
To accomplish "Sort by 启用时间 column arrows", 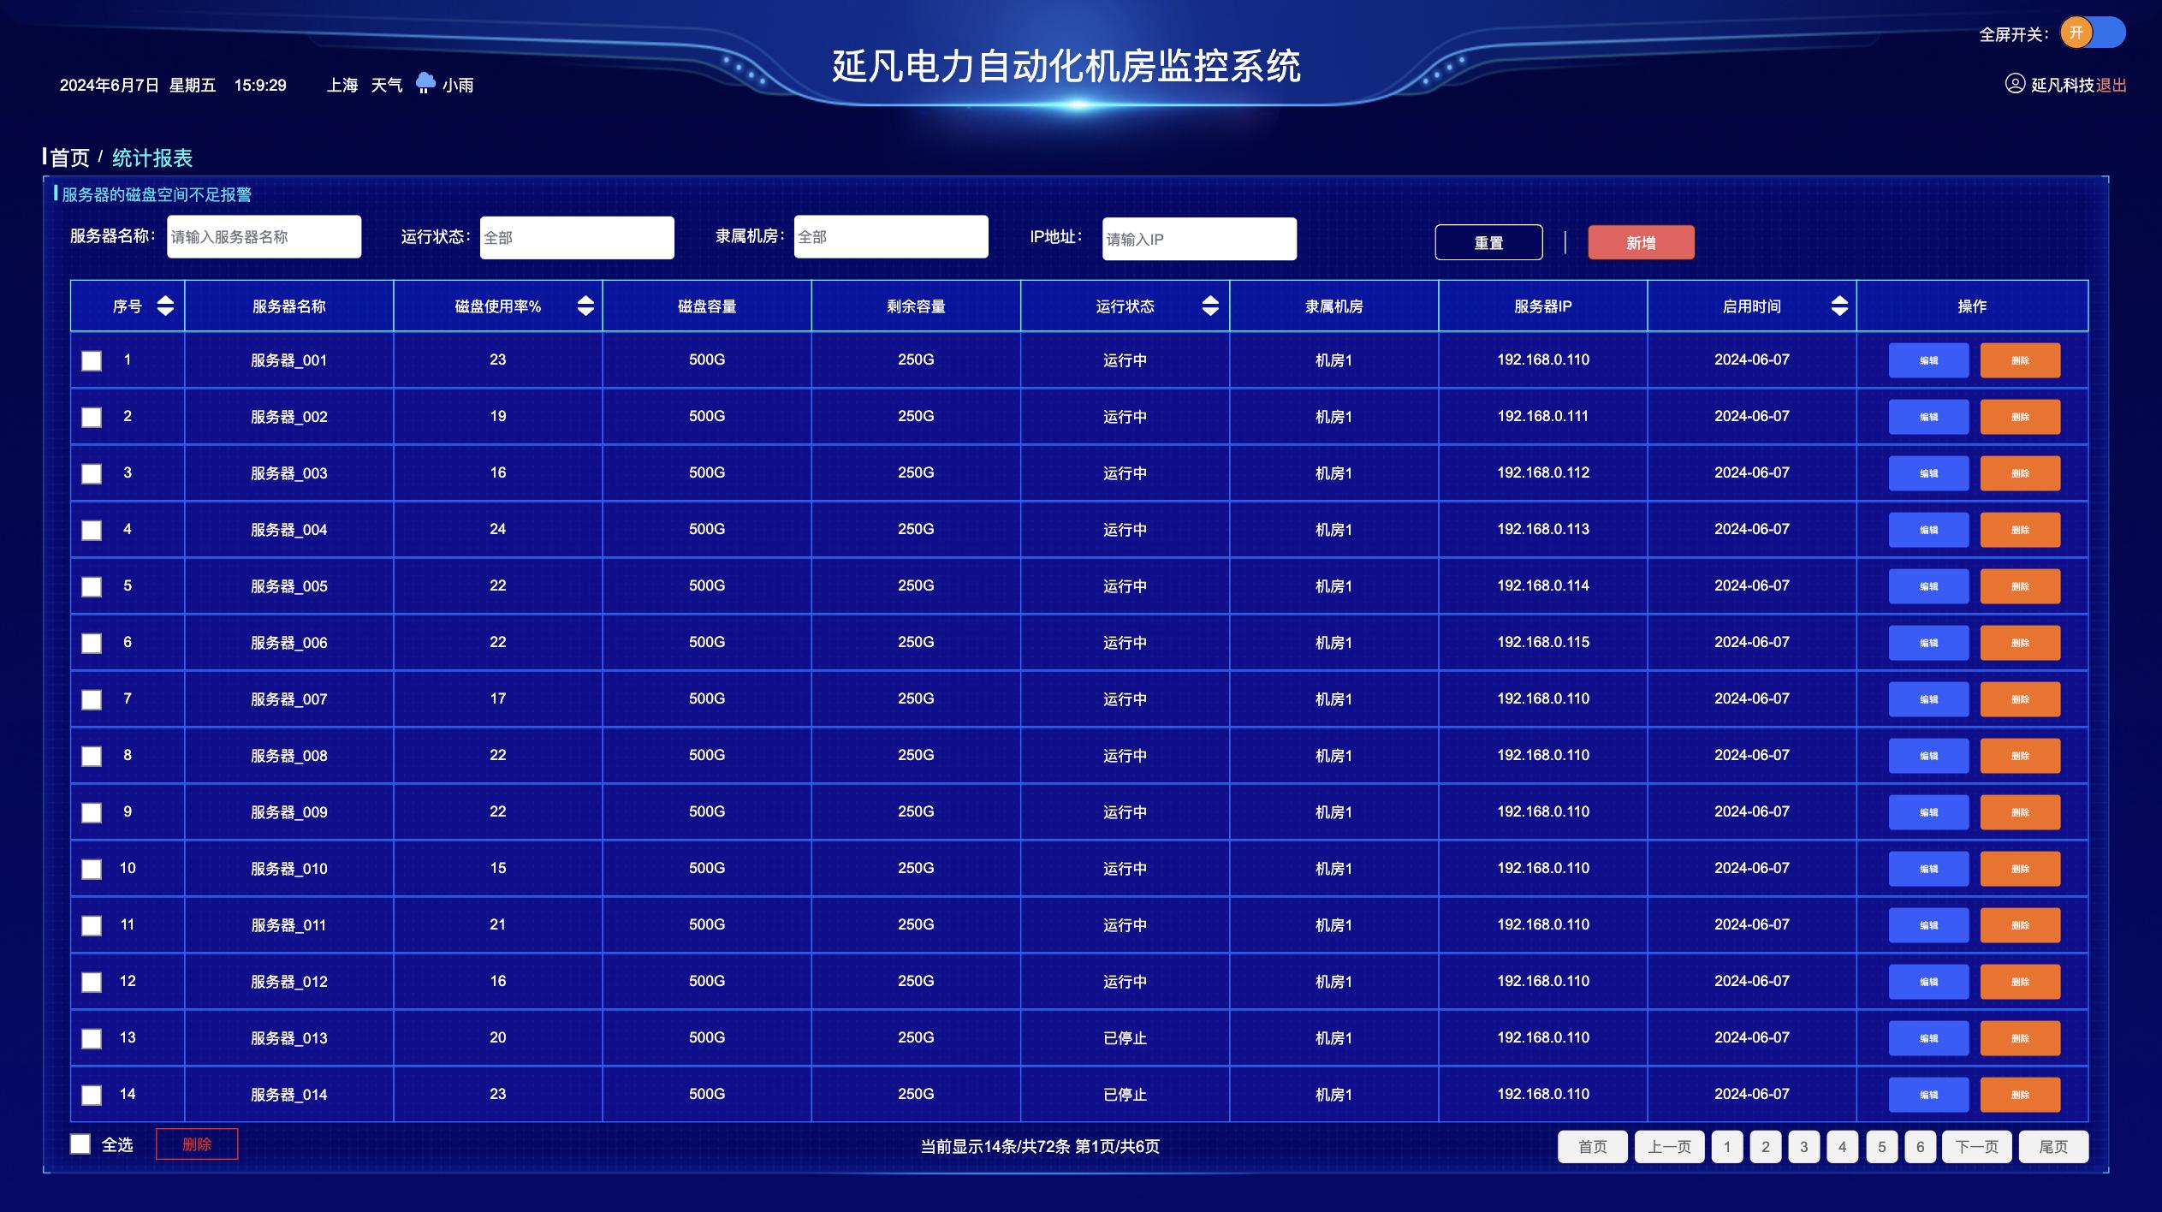I will coord(1839,306).
